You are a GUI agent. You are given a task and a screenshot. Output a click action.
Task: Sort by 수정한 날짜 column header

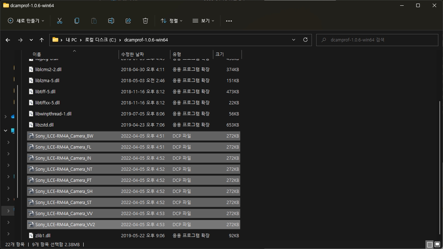pyautogui.click(x=144, y=54)
